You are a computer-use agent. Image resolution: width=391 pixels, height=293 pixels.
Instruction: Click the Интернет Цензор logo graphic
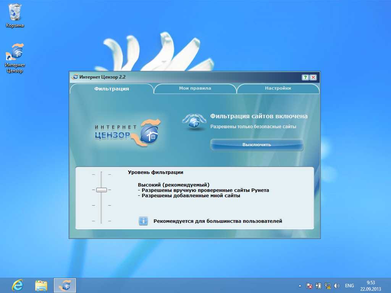coord(128,132)
